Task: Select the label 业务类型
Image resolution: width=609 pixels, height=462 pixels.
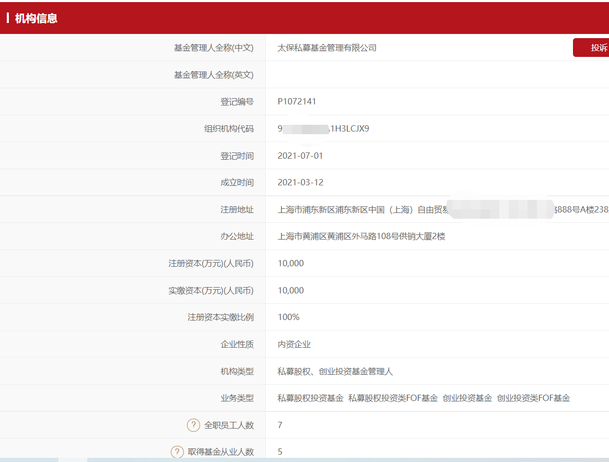Action: [x=237, y=398]
